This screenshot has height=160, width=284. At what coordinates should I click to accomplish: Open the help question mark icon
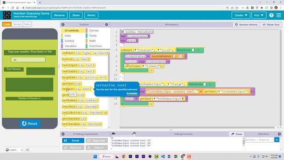[x=271, y=15]
